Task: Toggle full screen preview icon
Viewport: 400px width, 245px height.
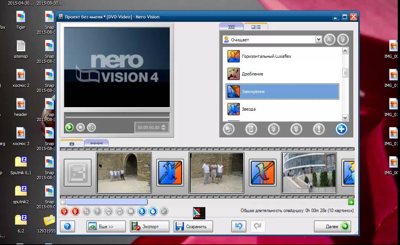Action: pos(91,127)
